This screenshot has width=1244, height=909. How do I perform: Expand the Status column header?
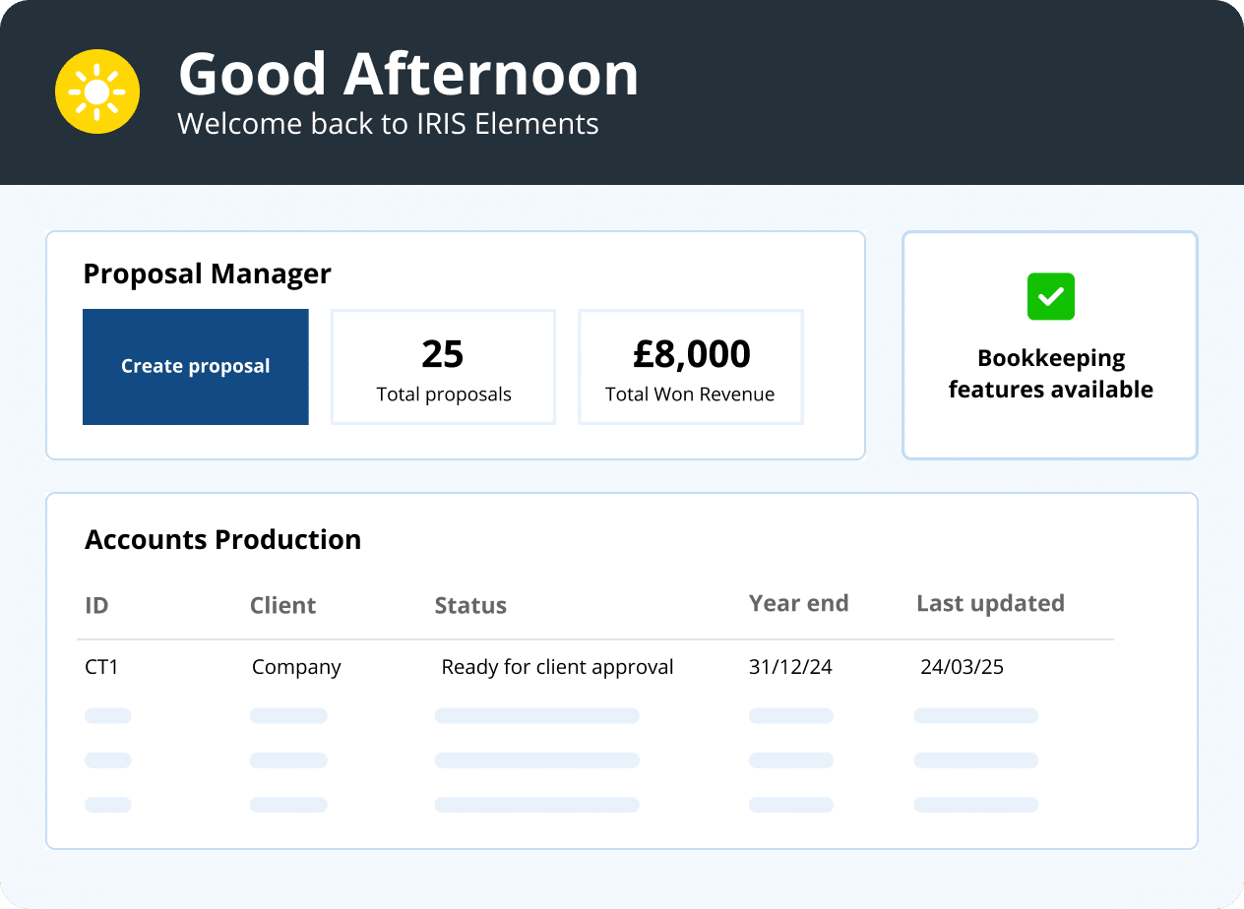(x=470, y=605)
